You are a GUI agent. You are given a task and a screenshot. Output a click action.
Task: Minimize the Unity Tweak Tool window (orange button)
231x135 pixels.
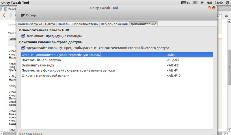click(209, 8)
